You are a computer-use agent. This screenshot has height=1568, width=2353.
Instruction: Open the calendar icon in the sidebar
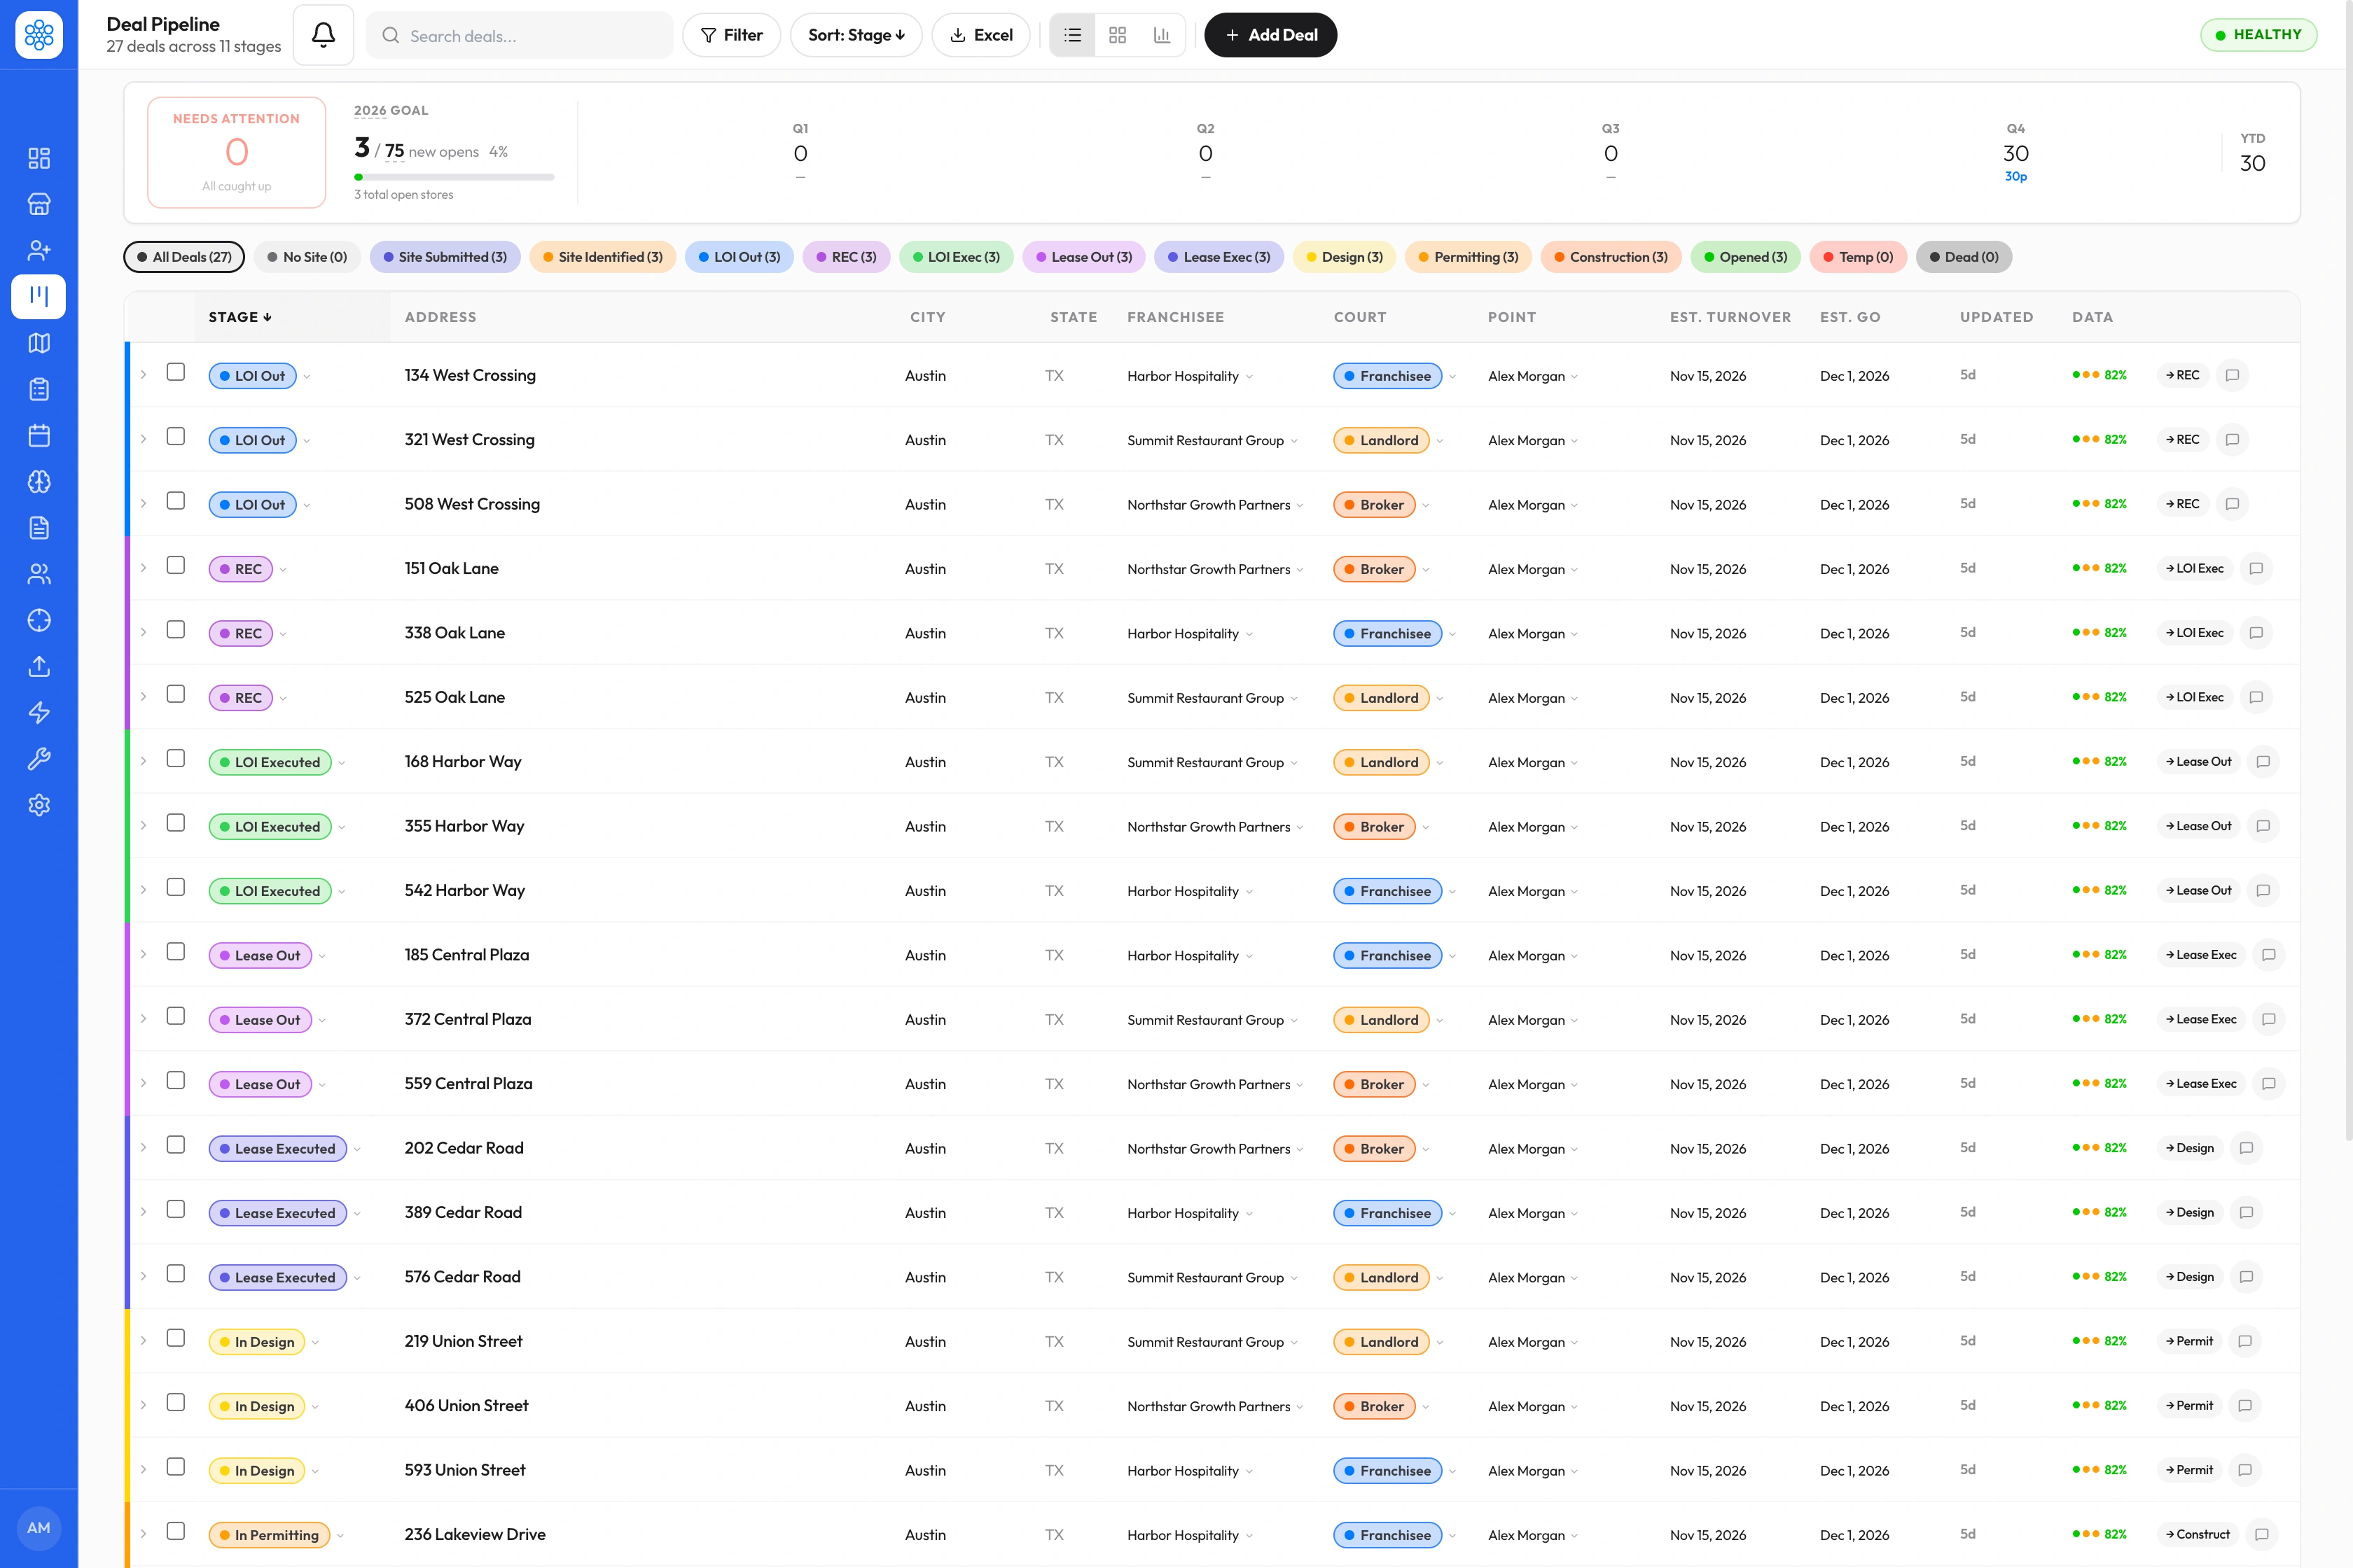click(39, 435)
